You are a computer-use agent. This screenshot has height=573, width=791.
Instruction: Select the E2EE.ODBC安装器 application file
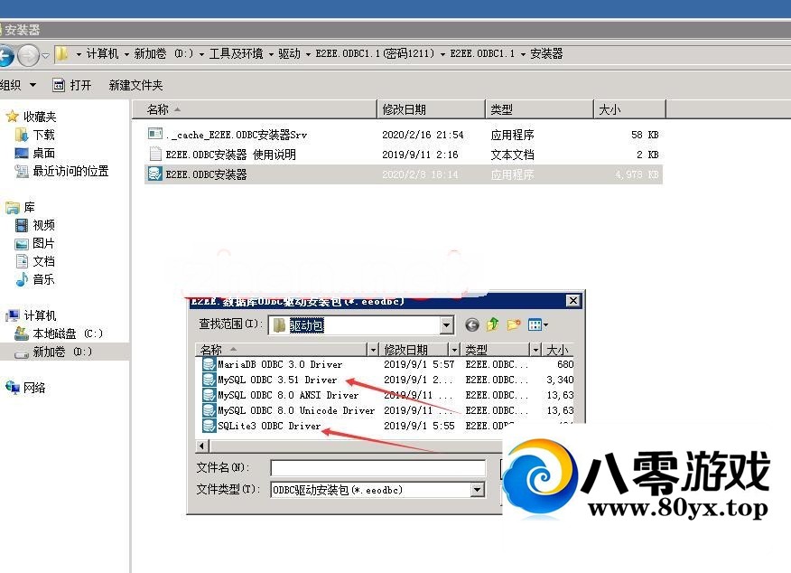click(x=206, y=174)
